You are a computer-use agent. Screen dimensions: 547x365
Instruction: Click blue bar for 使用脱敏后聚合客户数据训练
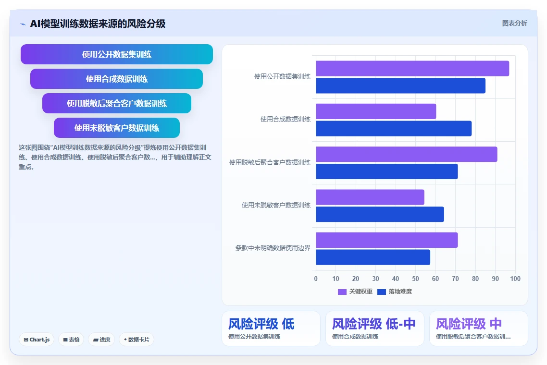tap(387, 171)
